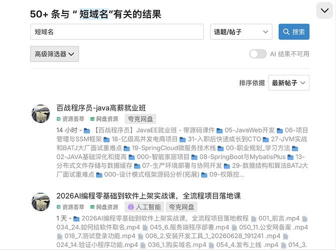Toggle the AI 结果不可用 switch

(x=258, y=54)
